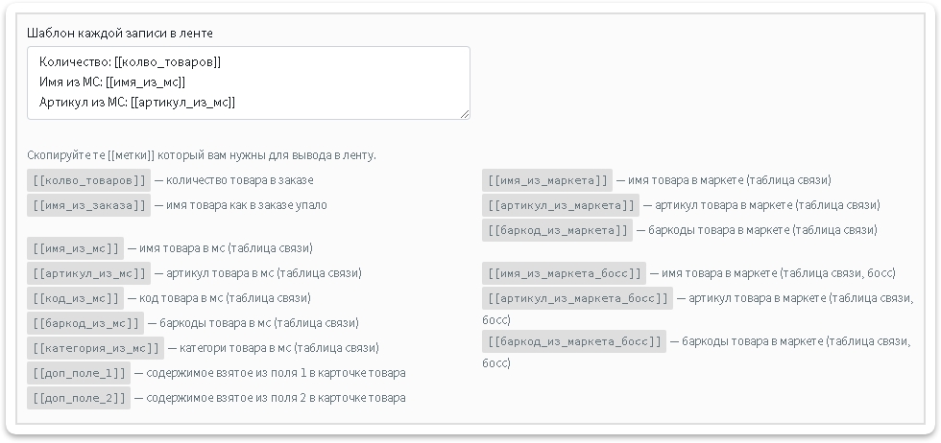Click the [[баркод_из_маркета_босс]] tag
The image size is (941, 443).
pyautogui.click(x=574, y=341)
